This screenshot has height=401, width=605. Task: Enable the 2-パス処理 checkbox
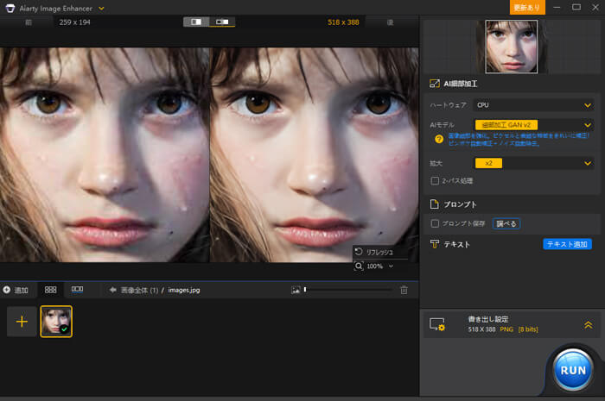436,181
